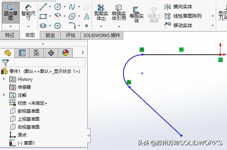Open the Rectangle tool dropdown arrow
Screen dimensions: 227x150
(x=50, y=16)
